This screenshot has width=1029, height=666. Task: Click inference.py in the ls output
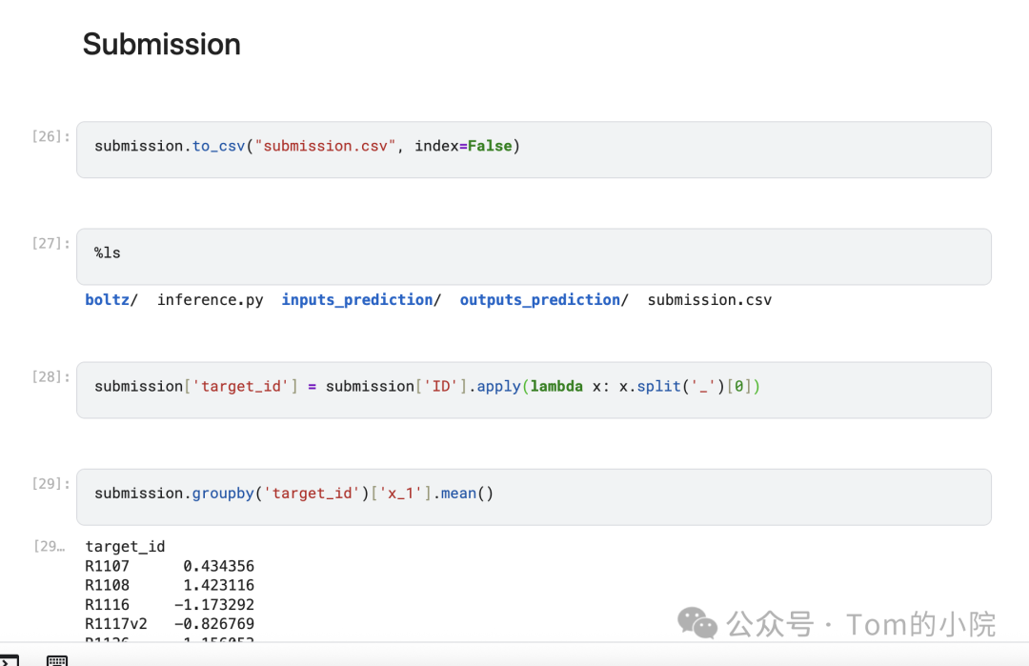coord(210,300)
